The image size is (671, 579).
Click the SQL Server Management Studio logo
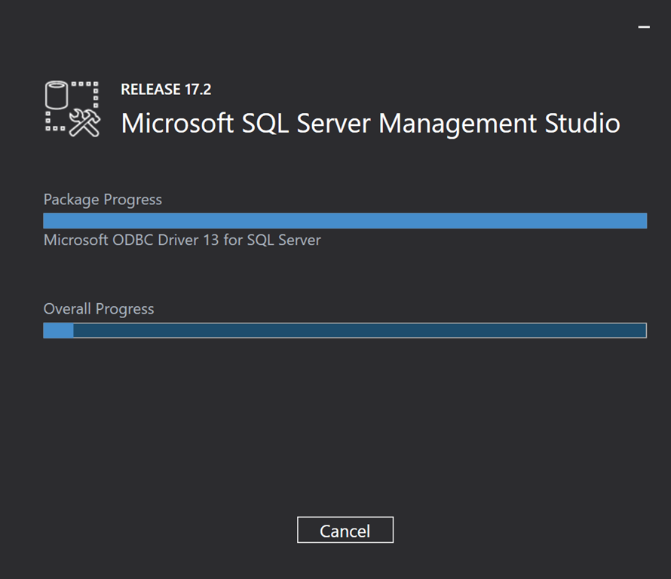(x=72, y=109)
